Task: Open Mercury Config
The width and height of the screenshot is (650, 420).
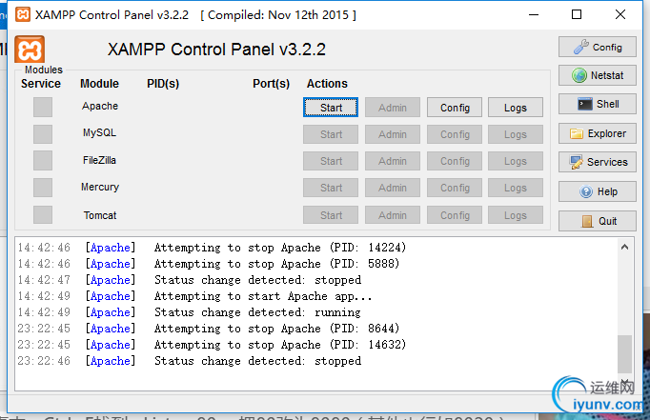Action: tap(455, 188)
